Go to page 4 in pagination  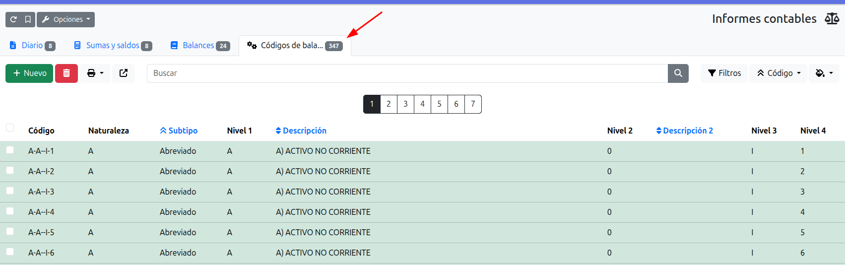click(x=422, y=104)
